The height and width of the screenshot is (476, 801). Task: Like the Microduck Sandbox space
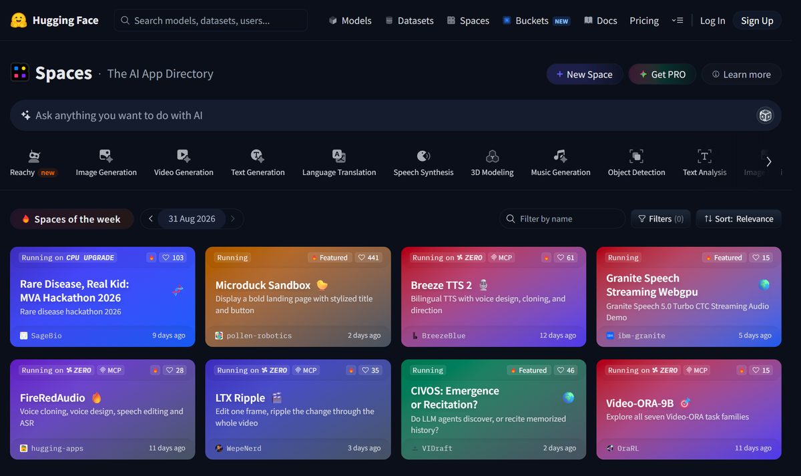pyautogui.click(x=368, y=258)
